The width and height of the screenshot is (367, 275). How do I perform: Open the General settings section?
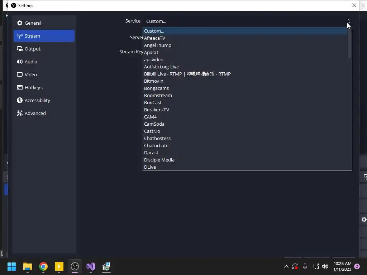(44, 23)
